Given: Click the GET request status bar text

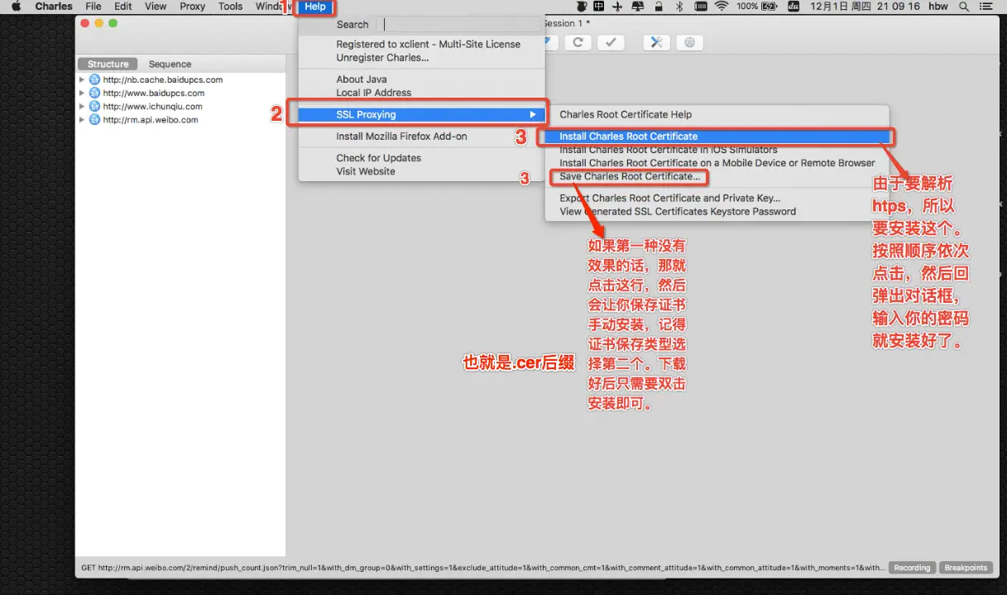Looking at the screenshot, I should point(483,568).
